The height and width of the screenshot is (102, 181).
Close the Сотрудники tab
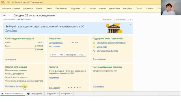point(58,94)
